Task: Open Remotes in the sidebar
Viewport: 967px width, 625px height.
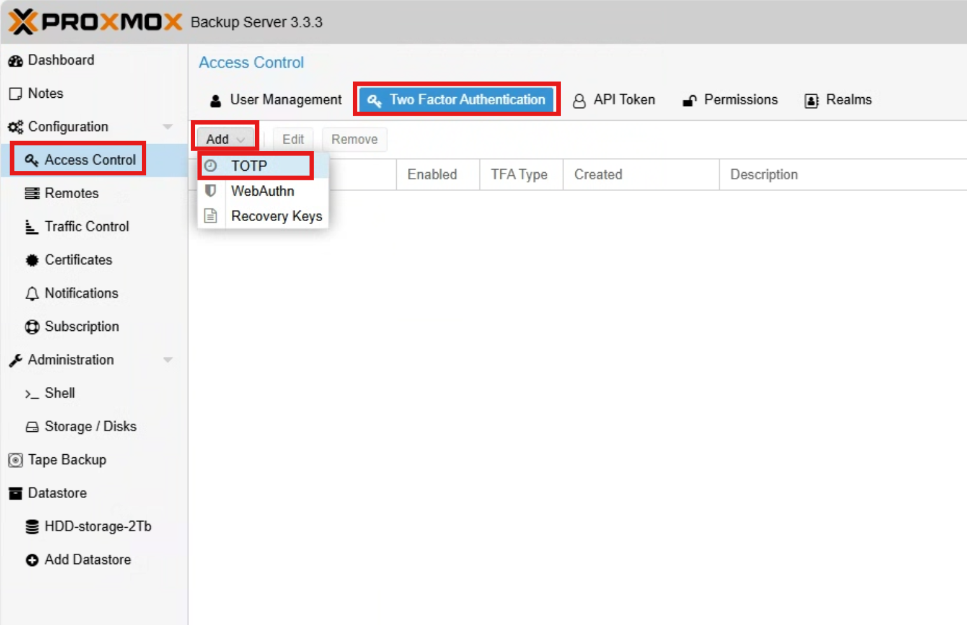Action: tap(94, 193)
